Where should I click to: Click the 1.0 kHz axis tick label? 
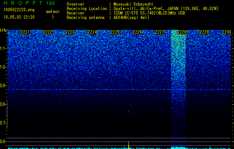(x=3, y=67)
